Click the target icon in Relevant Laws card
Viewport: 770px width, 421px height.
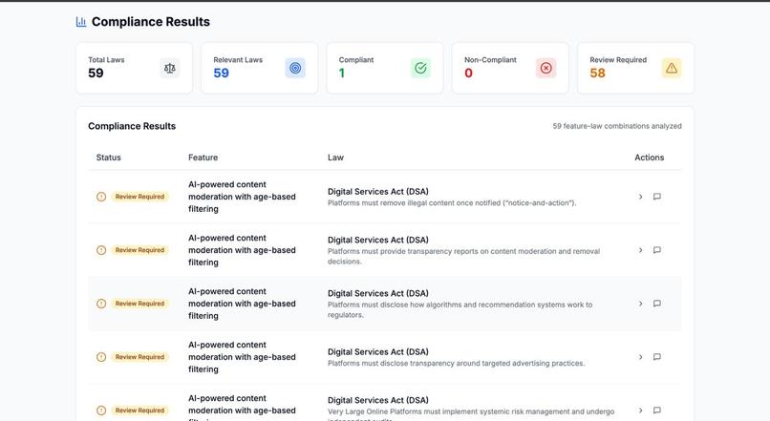tap(295, 68)
